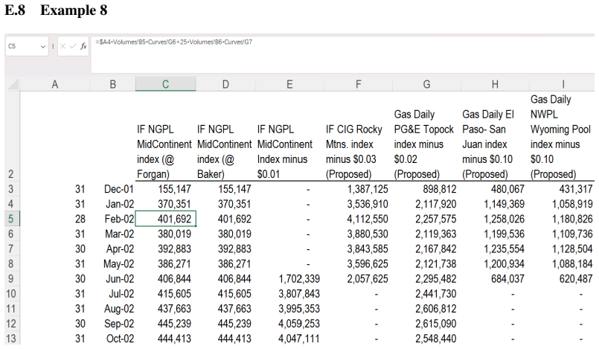
Task: Select column E header
Action: pyautogui.click(x=290, y=84)
